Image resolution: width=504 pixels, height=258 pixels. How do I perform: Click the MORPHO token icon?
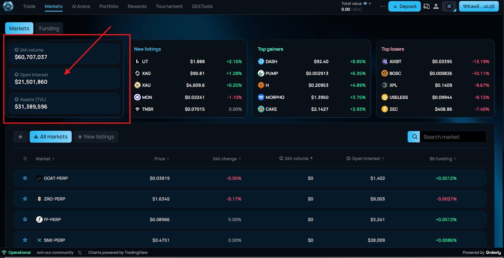(x=261, y=97)
